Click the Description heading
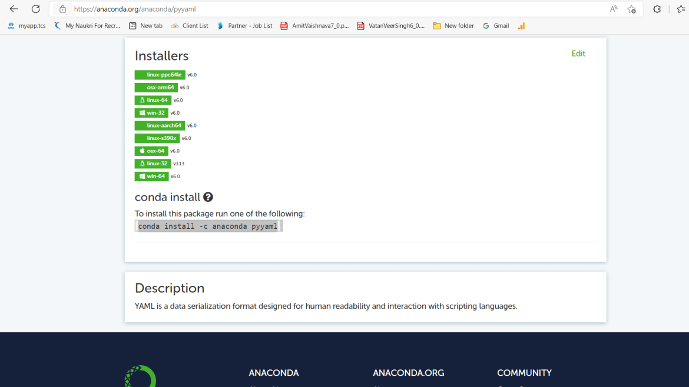Image resolution: width=689 pixels, height=387 pixels. pos(170,288)
